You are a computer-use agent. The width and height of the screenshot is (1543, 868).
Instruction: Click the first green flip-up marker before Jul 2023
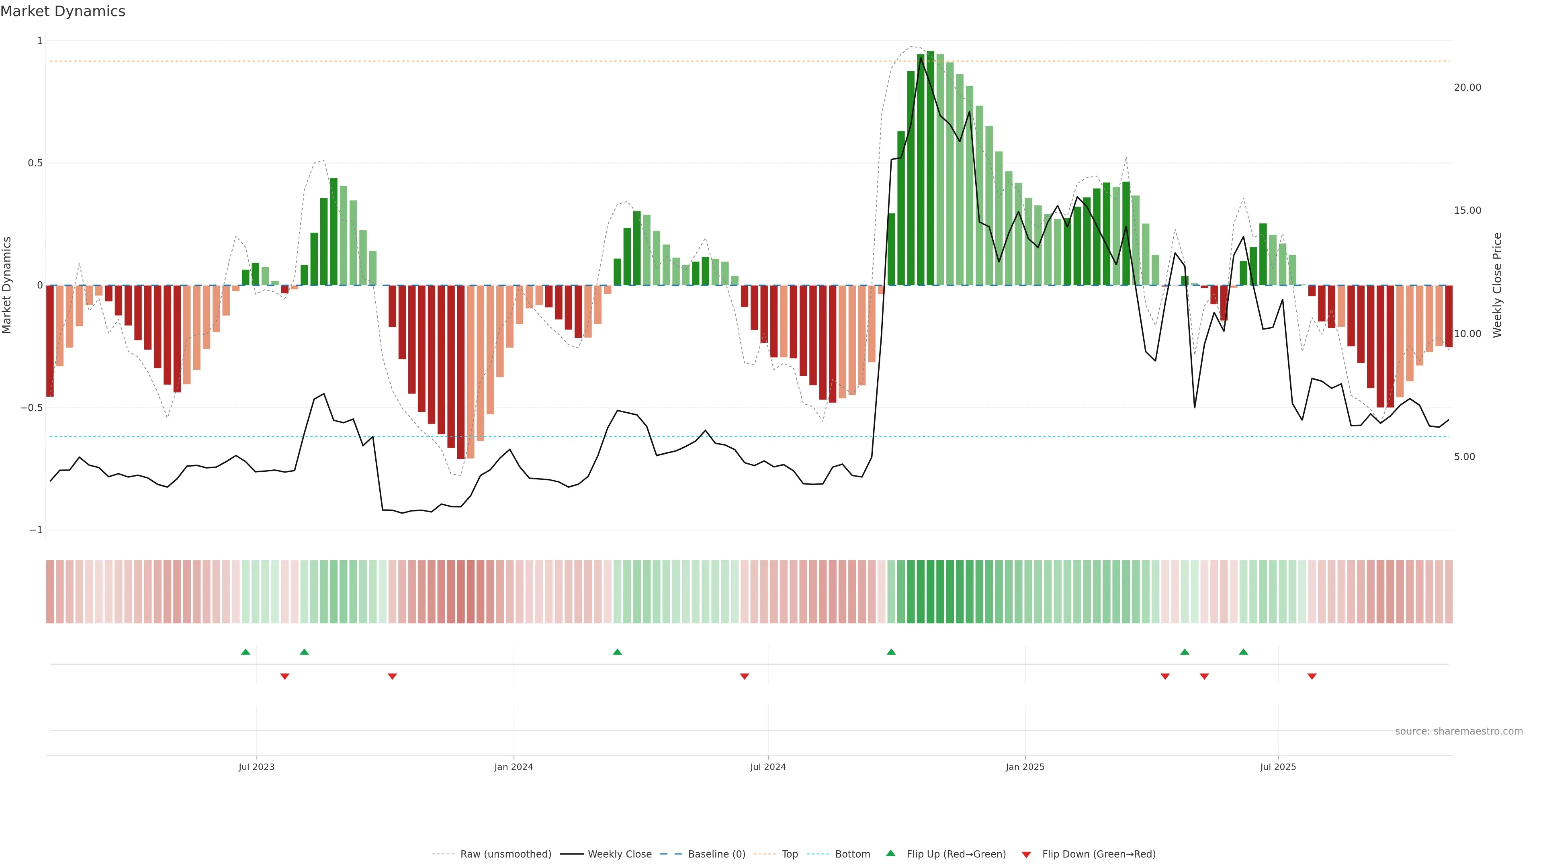pyautogui.click(x=246, y=652)
